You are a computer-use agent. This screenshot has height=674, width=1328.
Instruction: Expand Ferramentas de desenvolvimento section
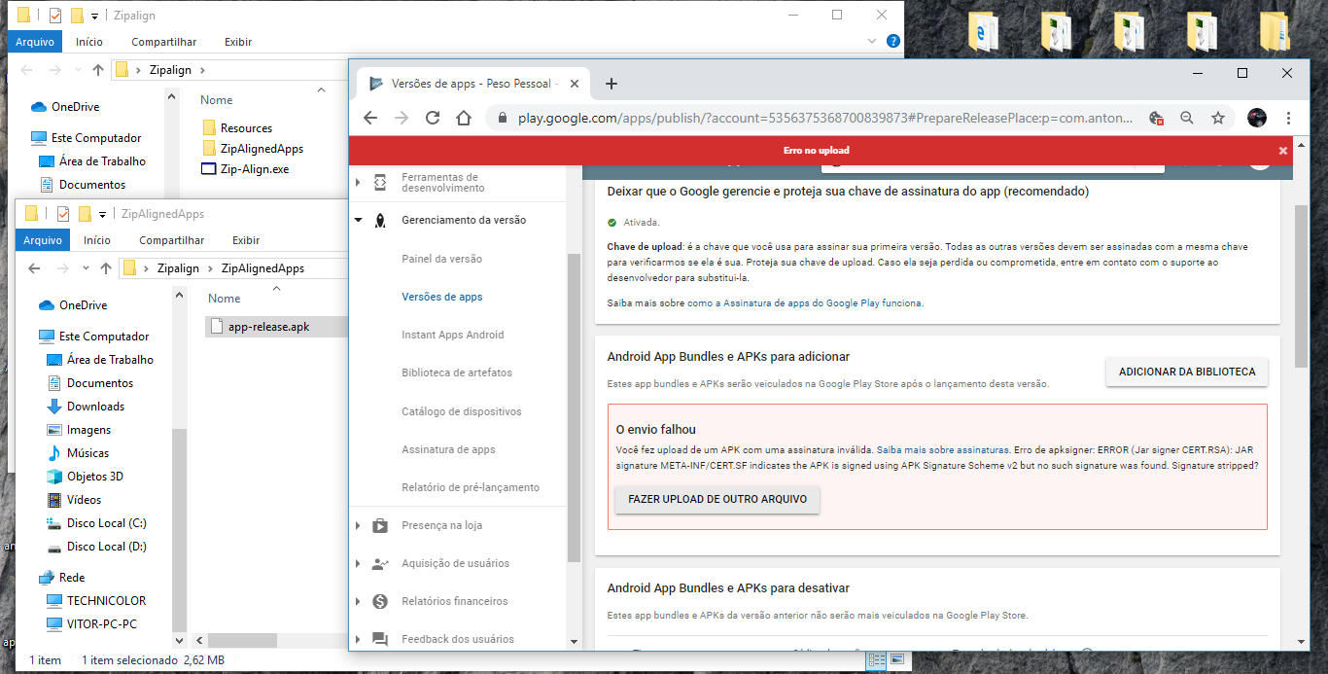pyautogui.click(x=358, y=183)
